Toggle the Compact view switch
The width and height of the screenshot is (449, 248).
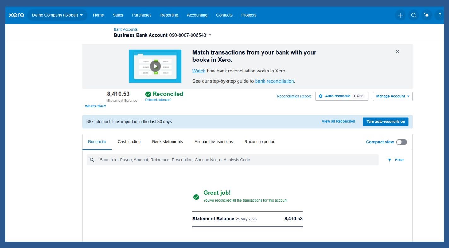tap(402, 142)
